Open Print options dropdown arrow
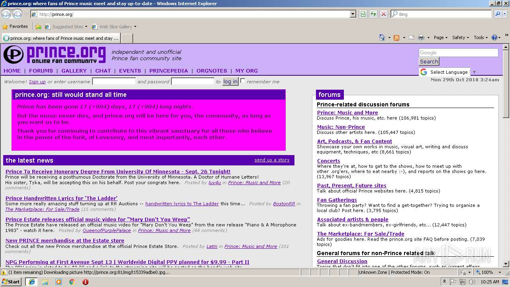Screen dimensions: 510x287 click(428, 37)
